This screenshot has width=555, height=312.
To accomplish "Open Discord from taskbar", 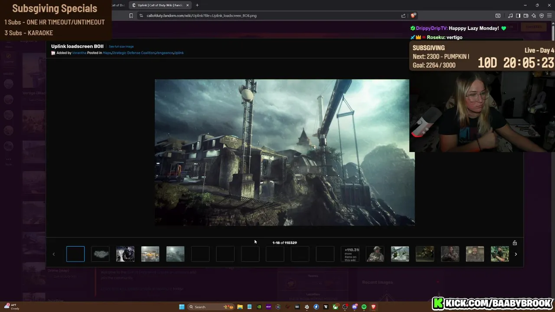I will click(x=354, y=307).
